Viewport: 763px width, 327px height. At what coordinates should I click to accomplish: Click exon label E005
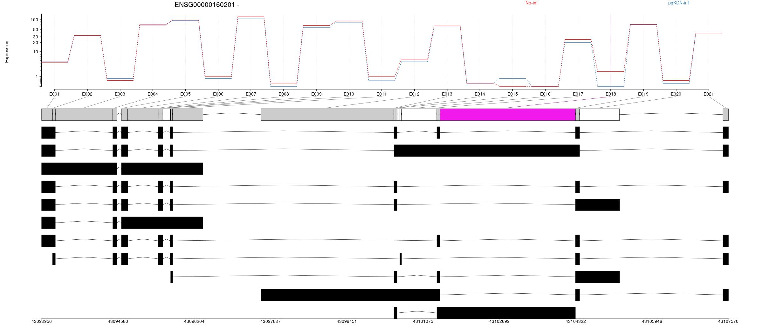pos(185,94)
